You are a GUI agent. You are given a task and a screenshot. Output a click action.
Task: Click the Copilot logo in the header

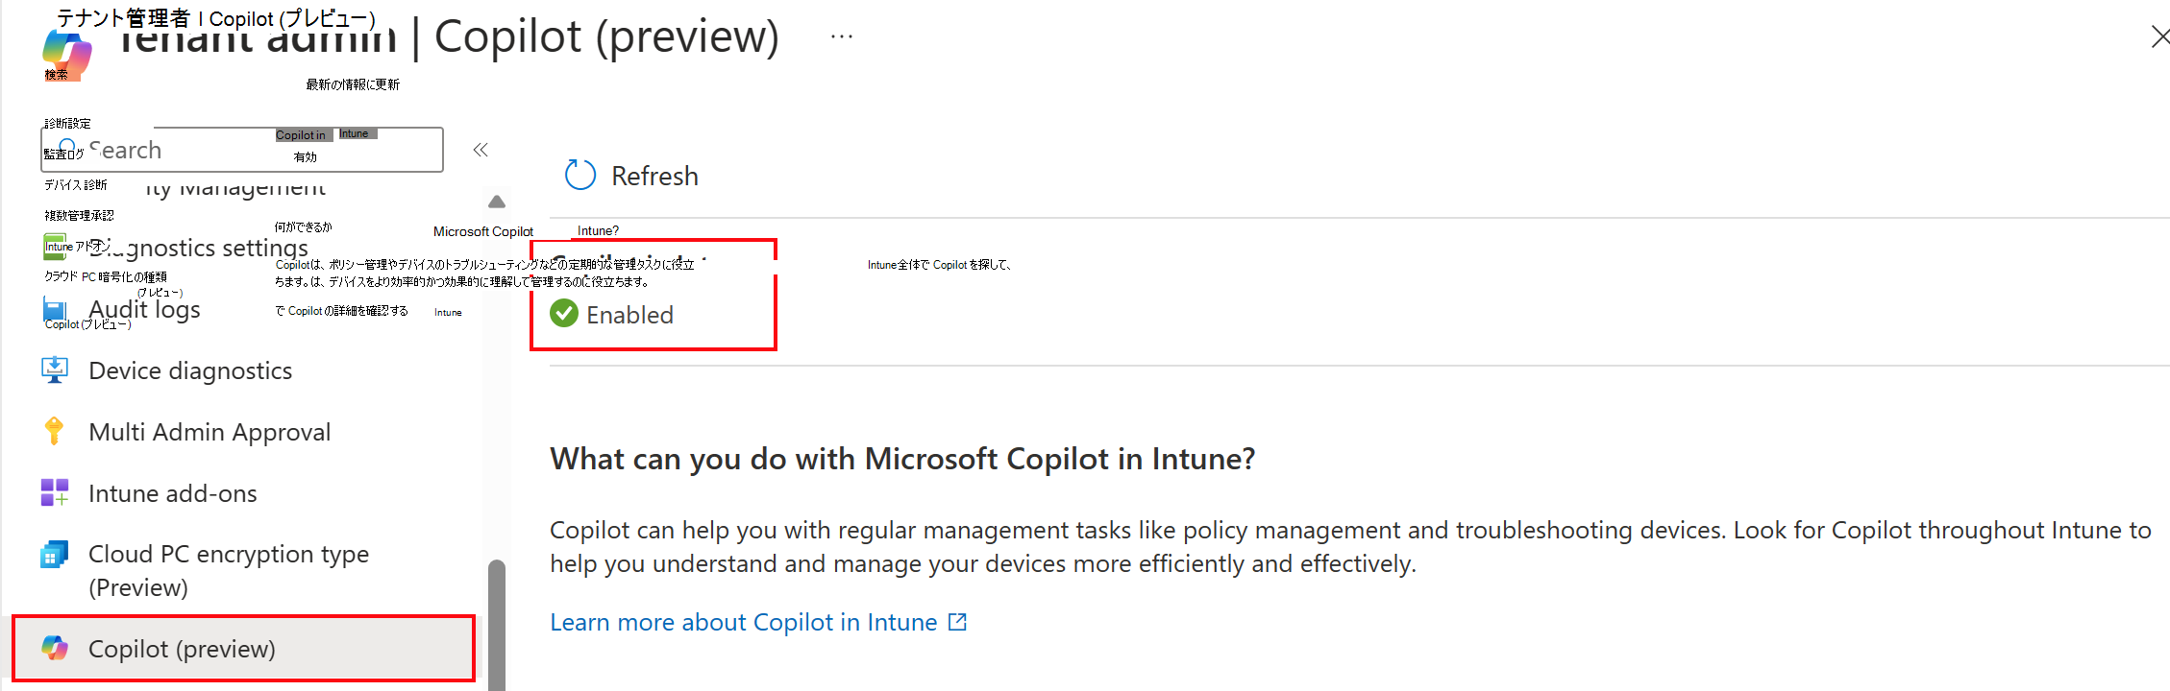[x=67, y=54]
